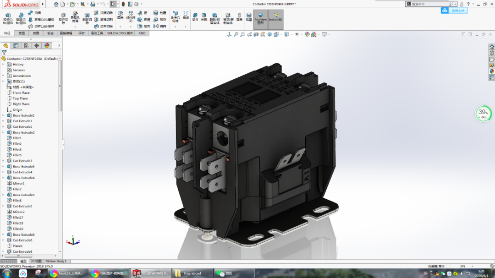Open the 3D Views bottom tab
The width and height of the screenshot is (495, 278).
tap(36, 261)
